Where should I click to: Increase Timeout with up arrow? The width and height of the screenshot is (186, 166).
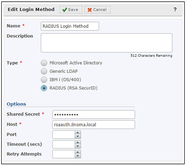[78, 142]
